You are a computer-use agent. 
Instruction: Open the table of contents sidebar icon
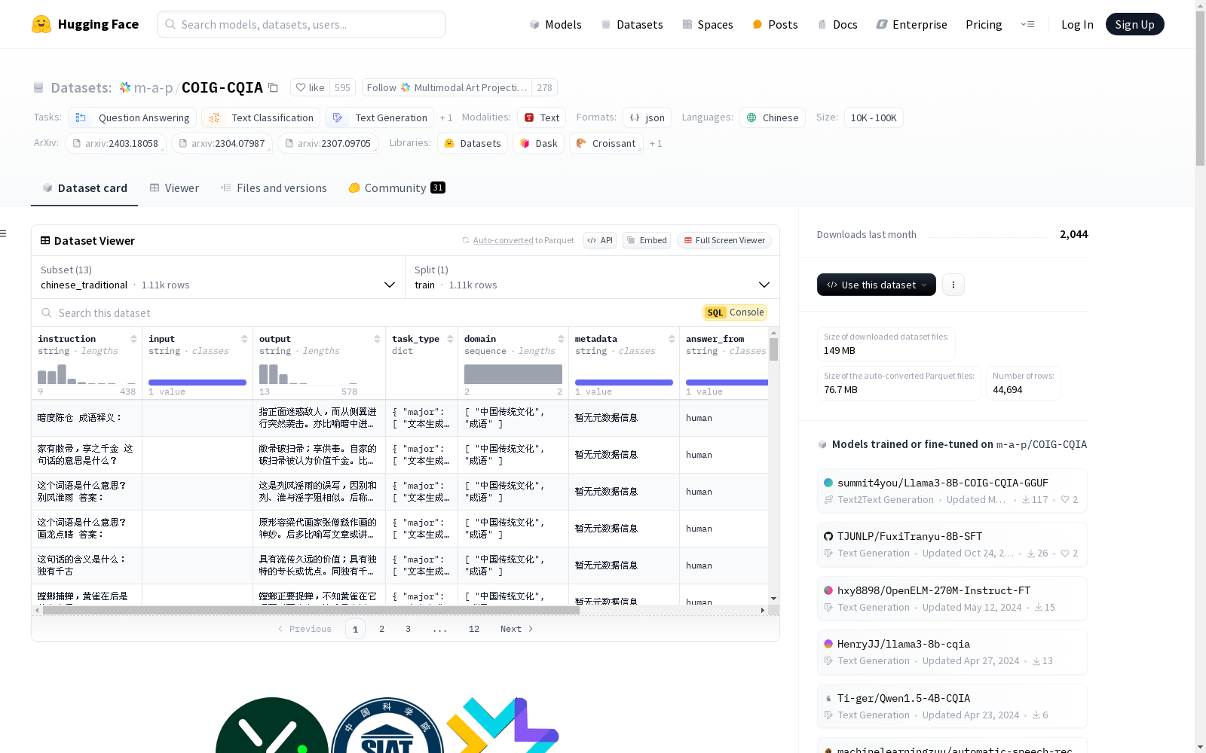3,233
